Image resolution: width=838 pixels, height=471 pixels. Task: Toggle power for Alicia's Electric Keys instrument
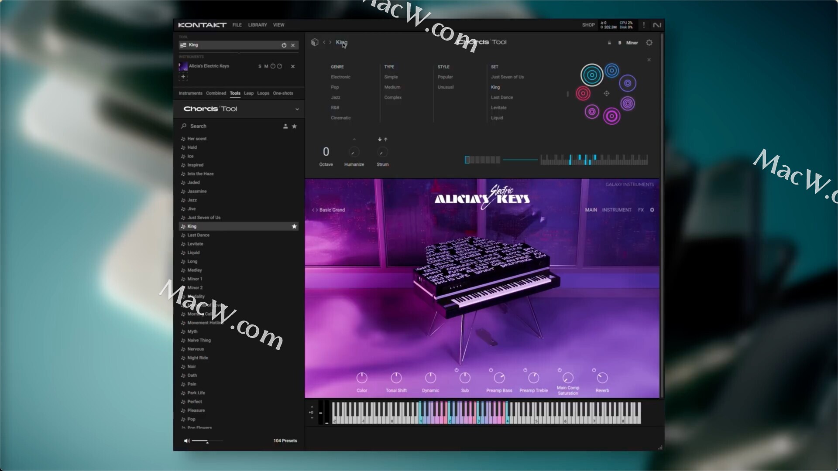[273, 66]
